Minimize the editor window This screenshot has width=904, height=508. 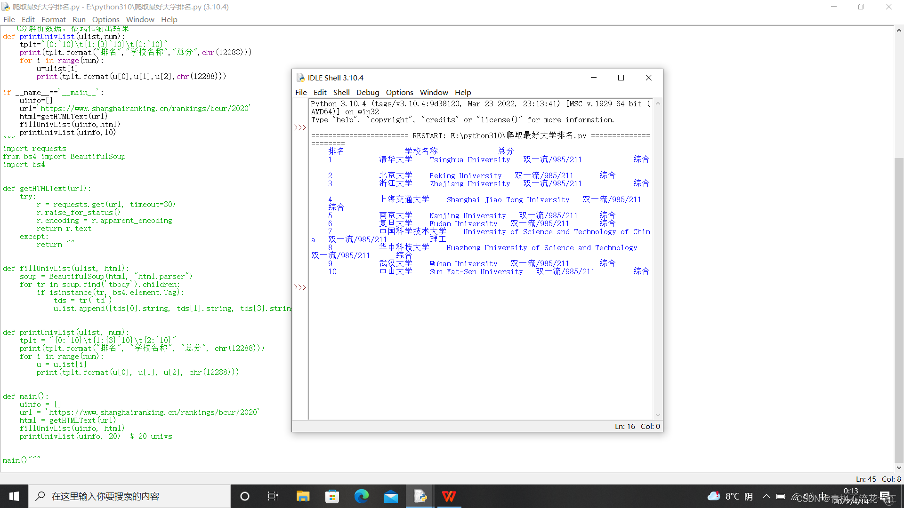point(834,7)
